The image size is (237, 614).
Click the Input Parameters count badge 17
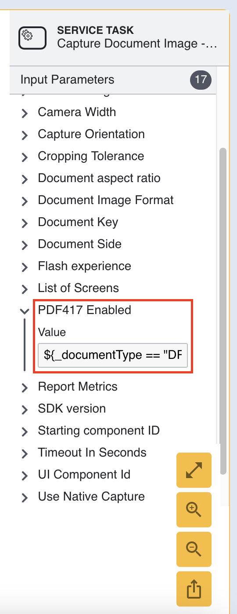201,80
